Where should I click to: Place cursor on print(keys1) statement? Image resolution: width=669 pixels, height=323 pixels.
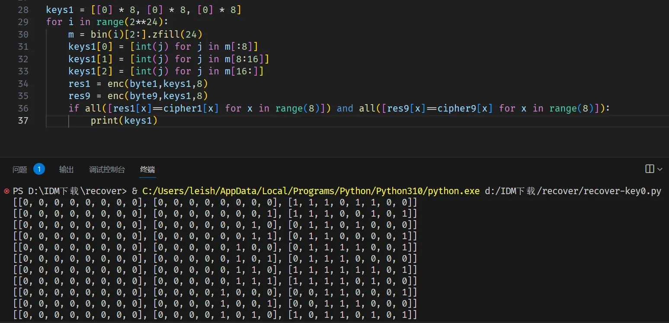[x=124, y=121]
